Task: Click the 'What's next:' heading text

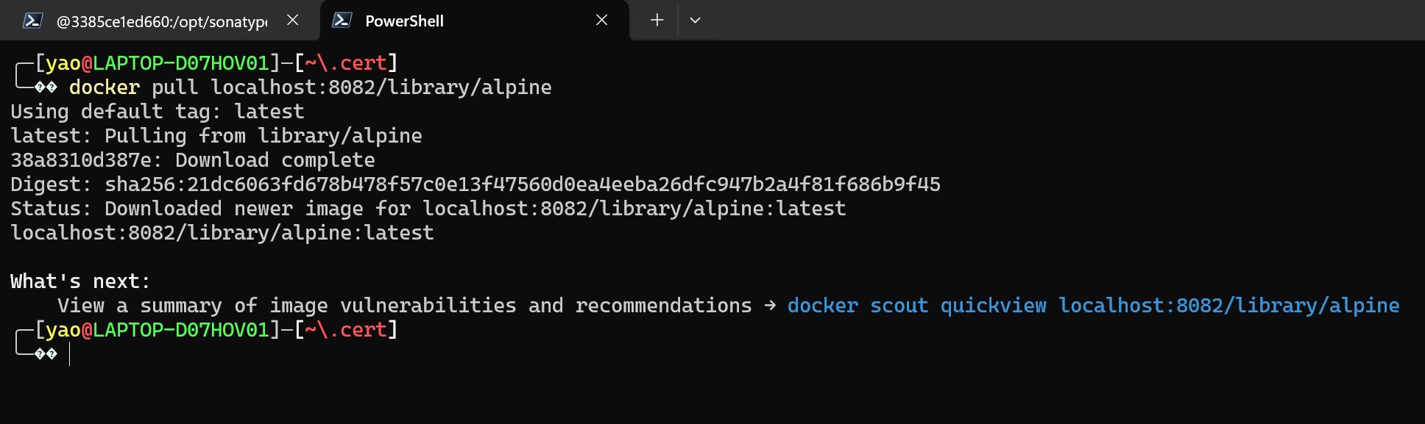Action: (80, 281)
